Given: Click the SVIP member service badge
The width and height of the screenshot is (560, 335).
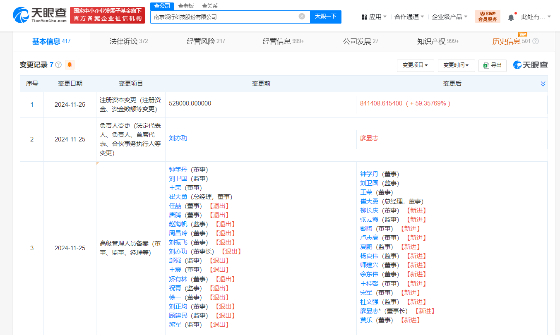Looking at the screenshot, I should (488, 17).
